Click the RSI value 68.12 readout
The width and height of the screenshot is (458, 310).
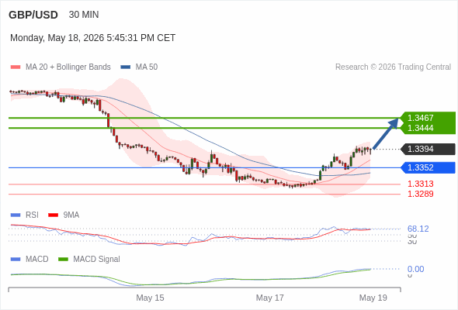[x=418, y=229]
